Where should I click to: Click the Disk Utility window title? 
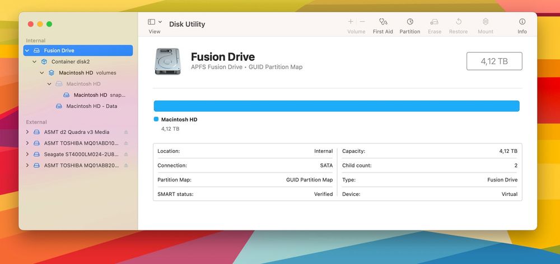pyautogui.click(x=187, y=24)
